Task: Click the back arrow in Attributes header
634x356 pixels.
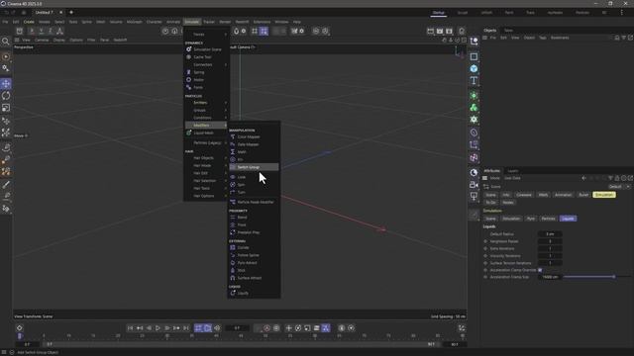Action: 583,178
